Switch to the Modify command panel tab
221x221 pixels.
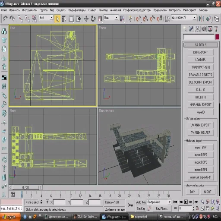tap(191, 29)
